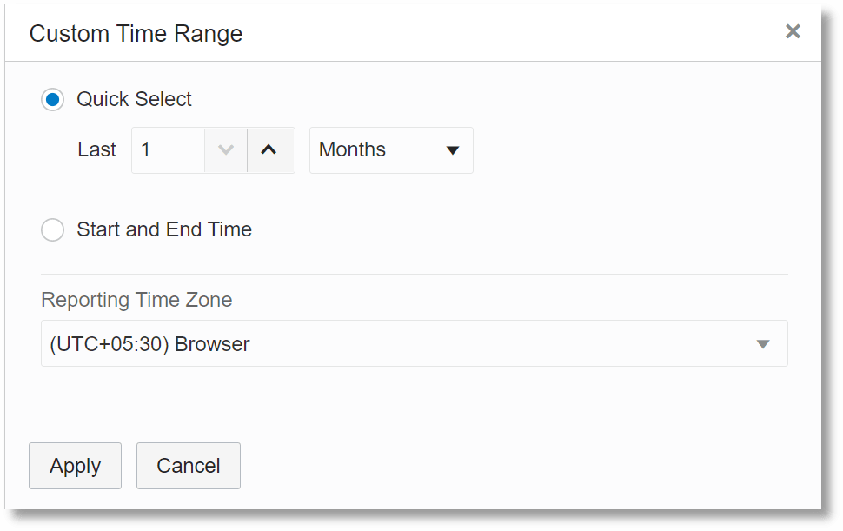
Task: Click the dropdown arrow on the time zone selector
Action: [x=763, y=343]
